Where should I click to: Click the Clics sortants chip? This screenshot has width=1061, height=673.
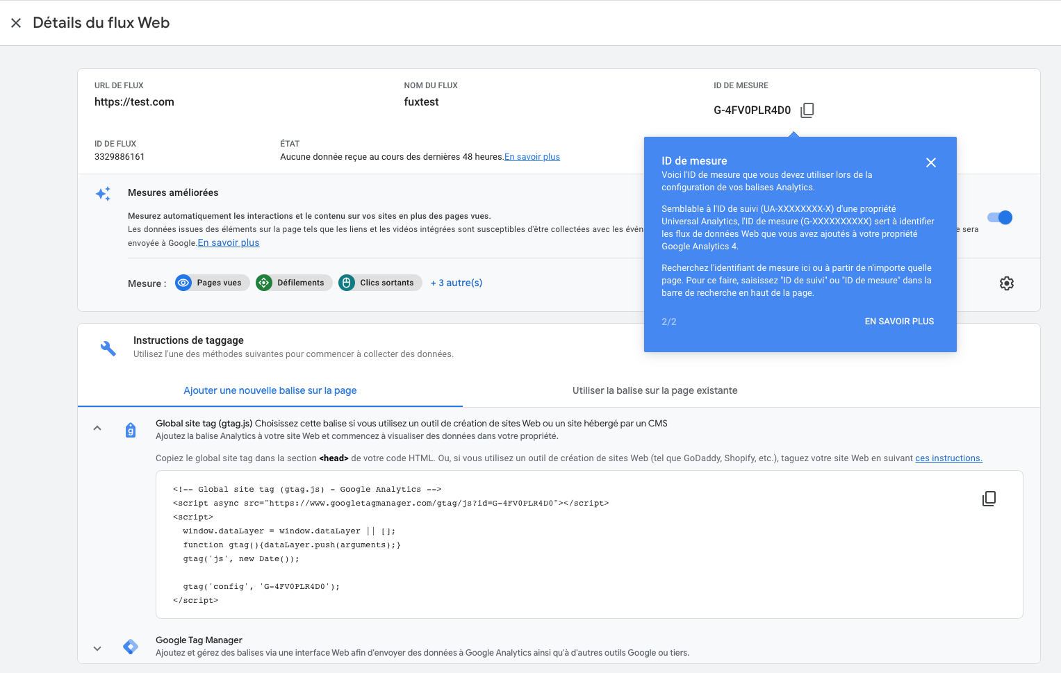tap(380, 283)
